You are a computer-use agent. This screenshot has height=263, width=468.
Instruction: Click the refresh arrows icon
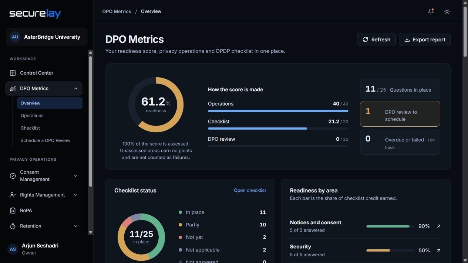tap(365, 40)
